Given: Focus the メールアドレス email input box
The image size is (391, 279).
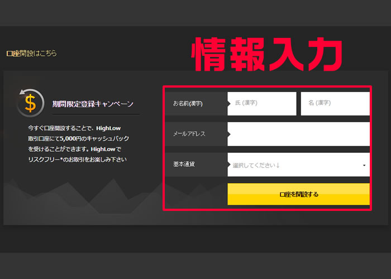Looking at the screenshot, I should pos(299,134).
